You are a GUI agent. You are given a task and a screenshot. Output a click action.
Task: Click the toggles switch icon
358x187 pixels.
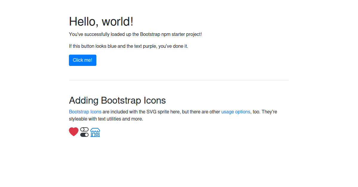coord(84,132)
